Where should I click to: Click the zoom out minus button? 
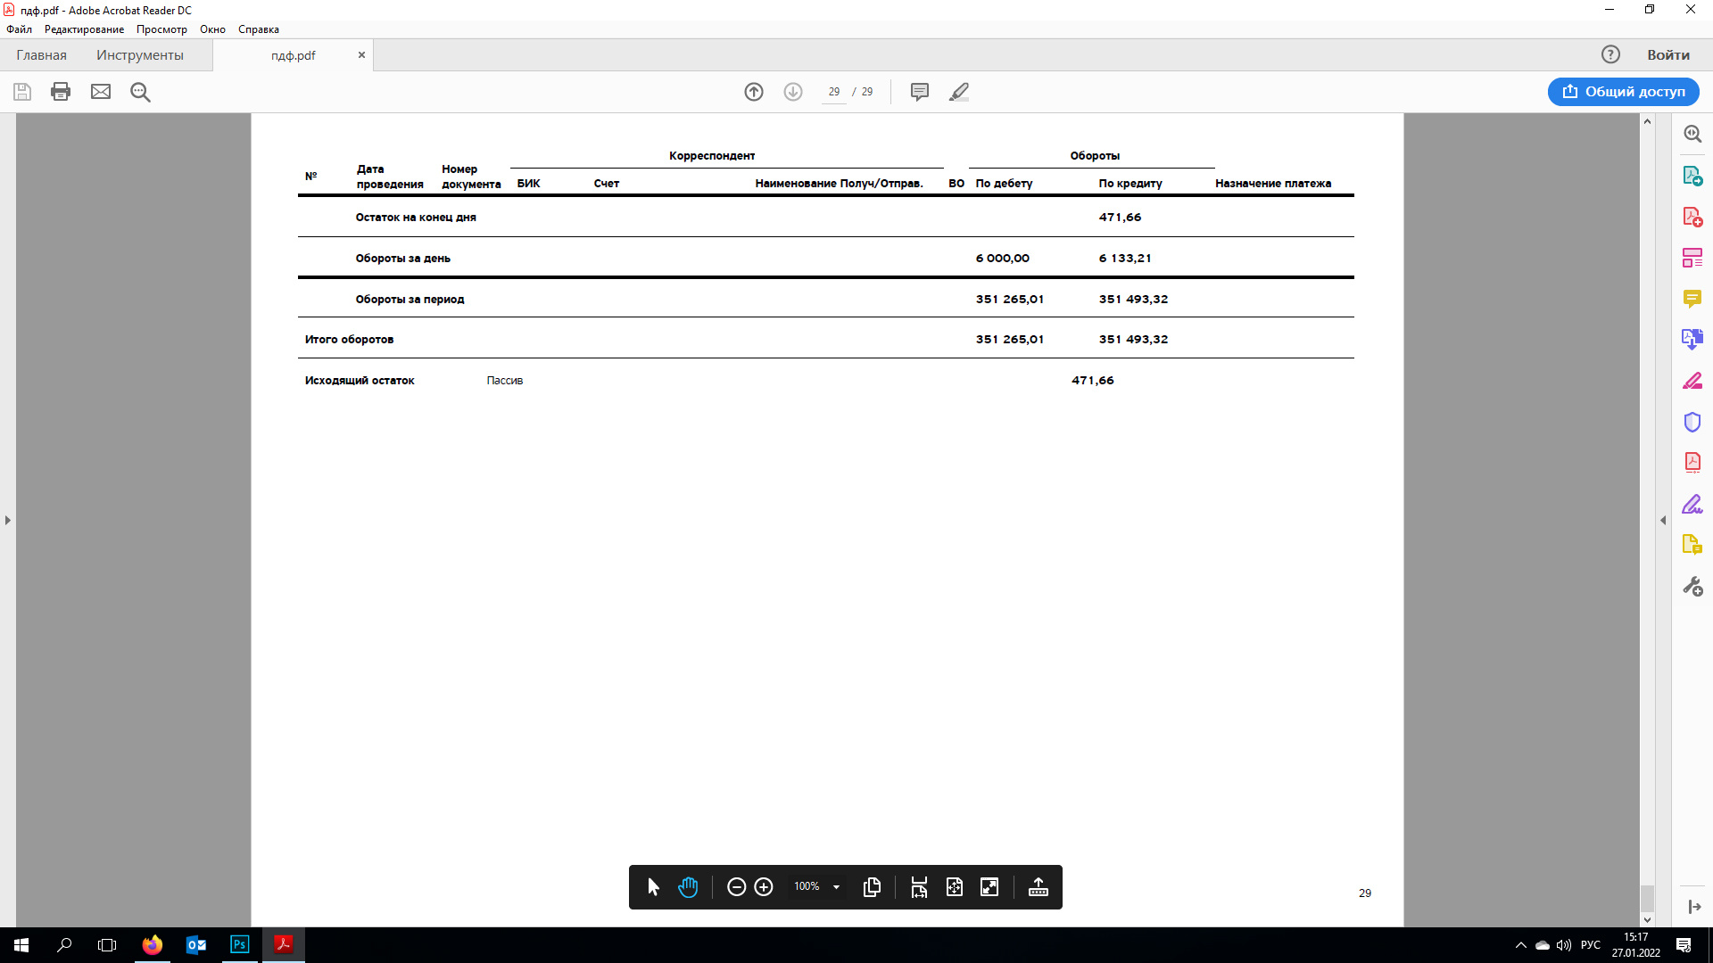pyautogui.click(x=736, y=887)
